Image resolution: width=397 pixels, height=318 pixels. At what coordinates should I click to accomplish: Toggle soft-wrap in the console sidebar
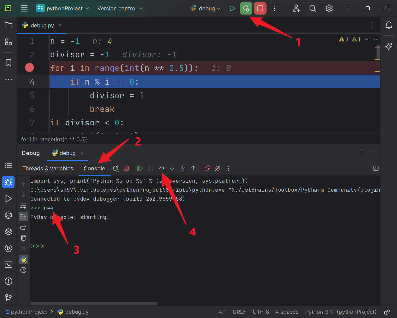23,206
